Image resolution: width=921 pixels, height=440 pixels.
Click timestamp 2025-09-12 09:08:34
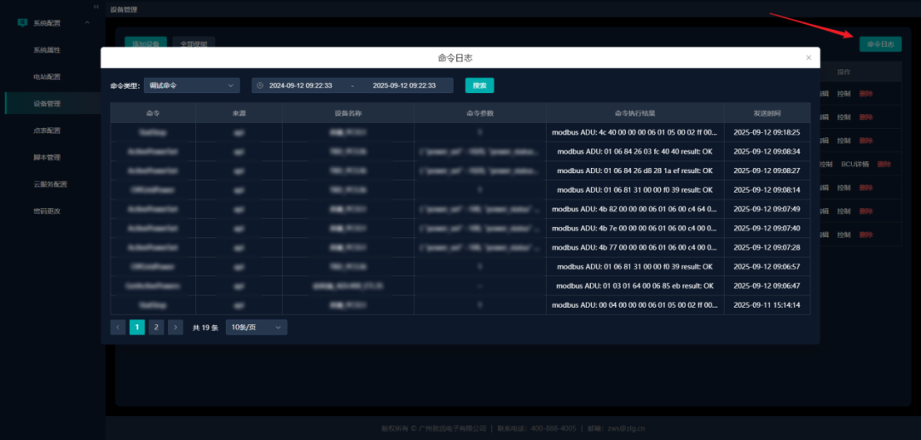pyautogui.click(x=767, y=152)
